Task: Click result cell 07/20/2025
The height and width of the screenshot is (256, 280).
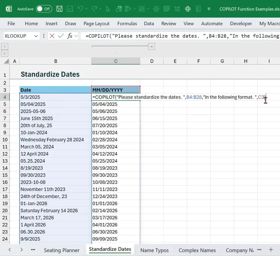Action: (116, 126)
